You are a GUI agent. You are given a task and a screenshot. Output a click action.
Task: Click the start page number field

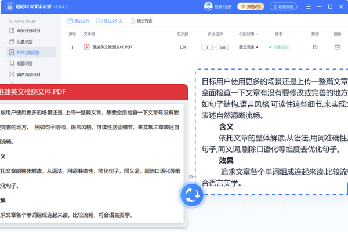[207, 47]
